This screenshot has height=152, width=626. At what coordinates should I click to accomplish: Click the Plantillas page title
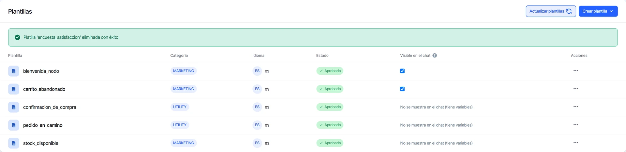[20, 11]
